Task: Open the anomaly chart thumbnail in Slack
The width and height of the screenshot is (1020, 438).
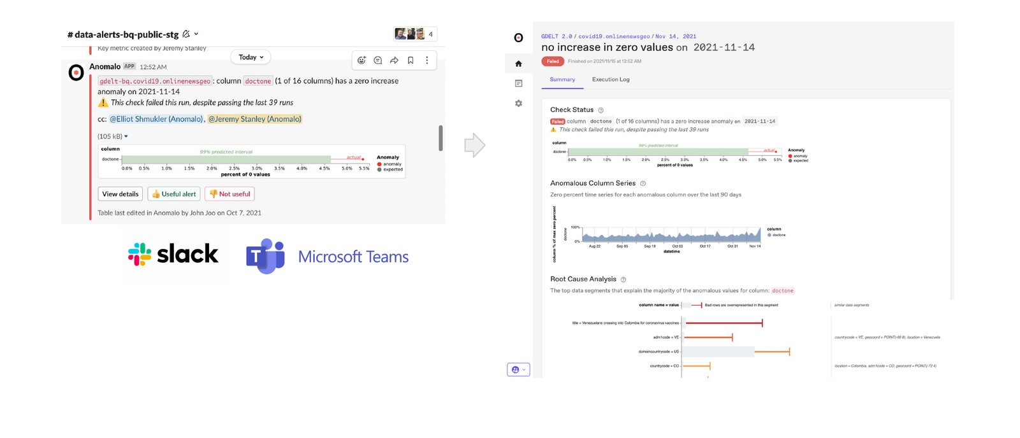Action: pyautogui.click(x=252, y=162)
